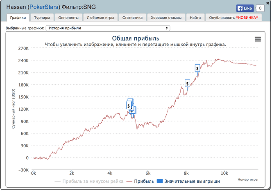Open the Оппоненты tab

coord(68,18)
